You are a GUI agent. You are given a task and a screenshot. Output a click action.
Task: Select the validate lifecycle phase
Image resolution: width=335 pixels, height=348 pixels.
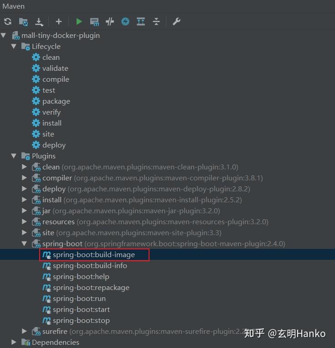55,69
